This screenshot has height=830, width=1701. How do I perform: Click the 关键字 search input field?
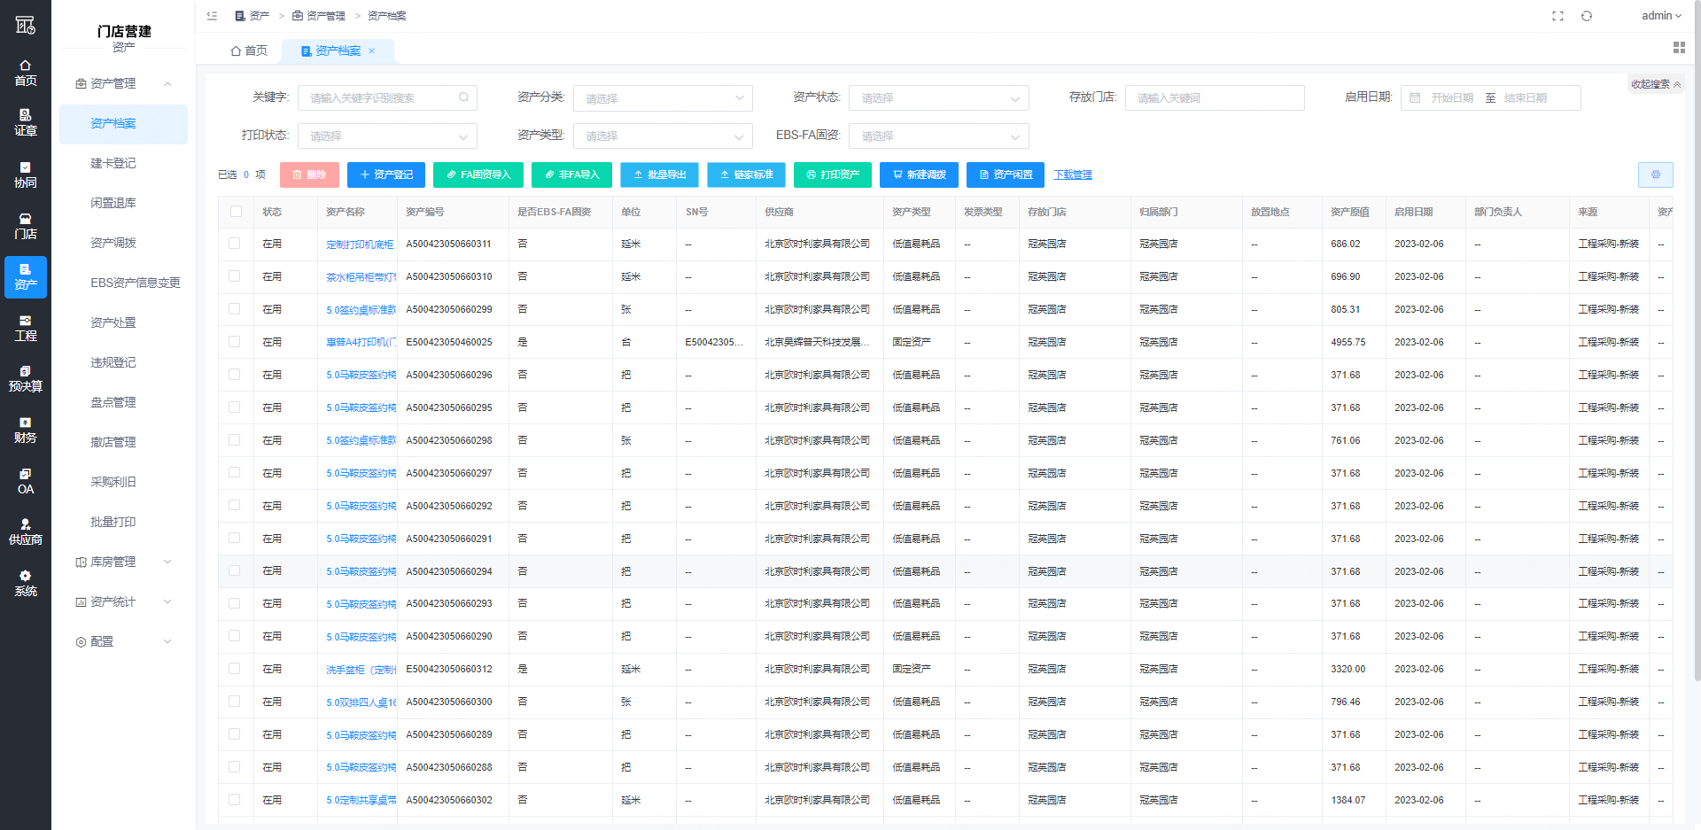click(x=381, y=98)
